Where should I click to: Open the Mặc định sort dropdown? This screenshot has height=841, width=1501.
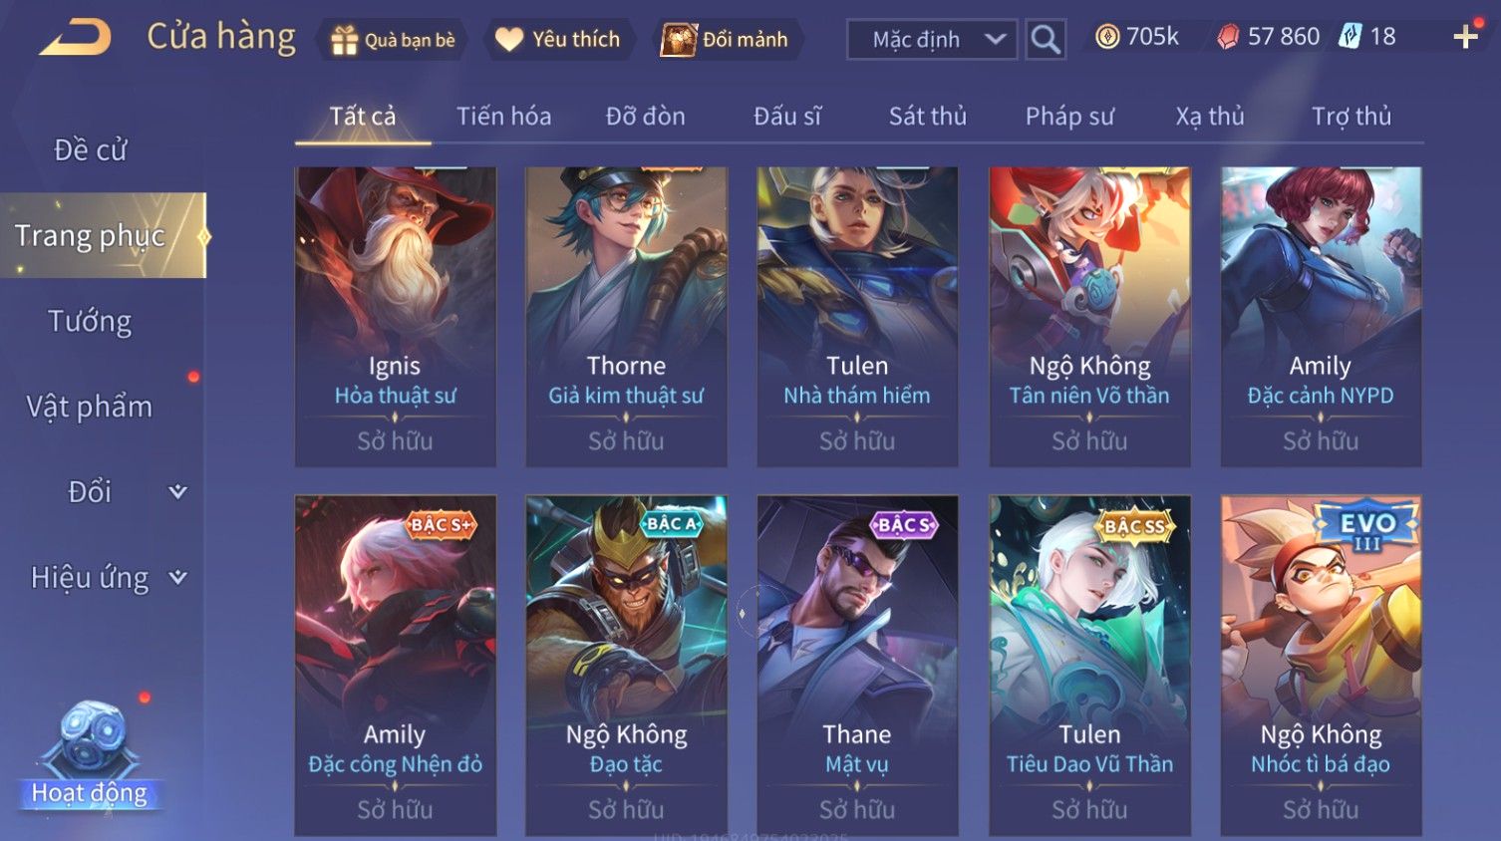click(x=932, y=40)
